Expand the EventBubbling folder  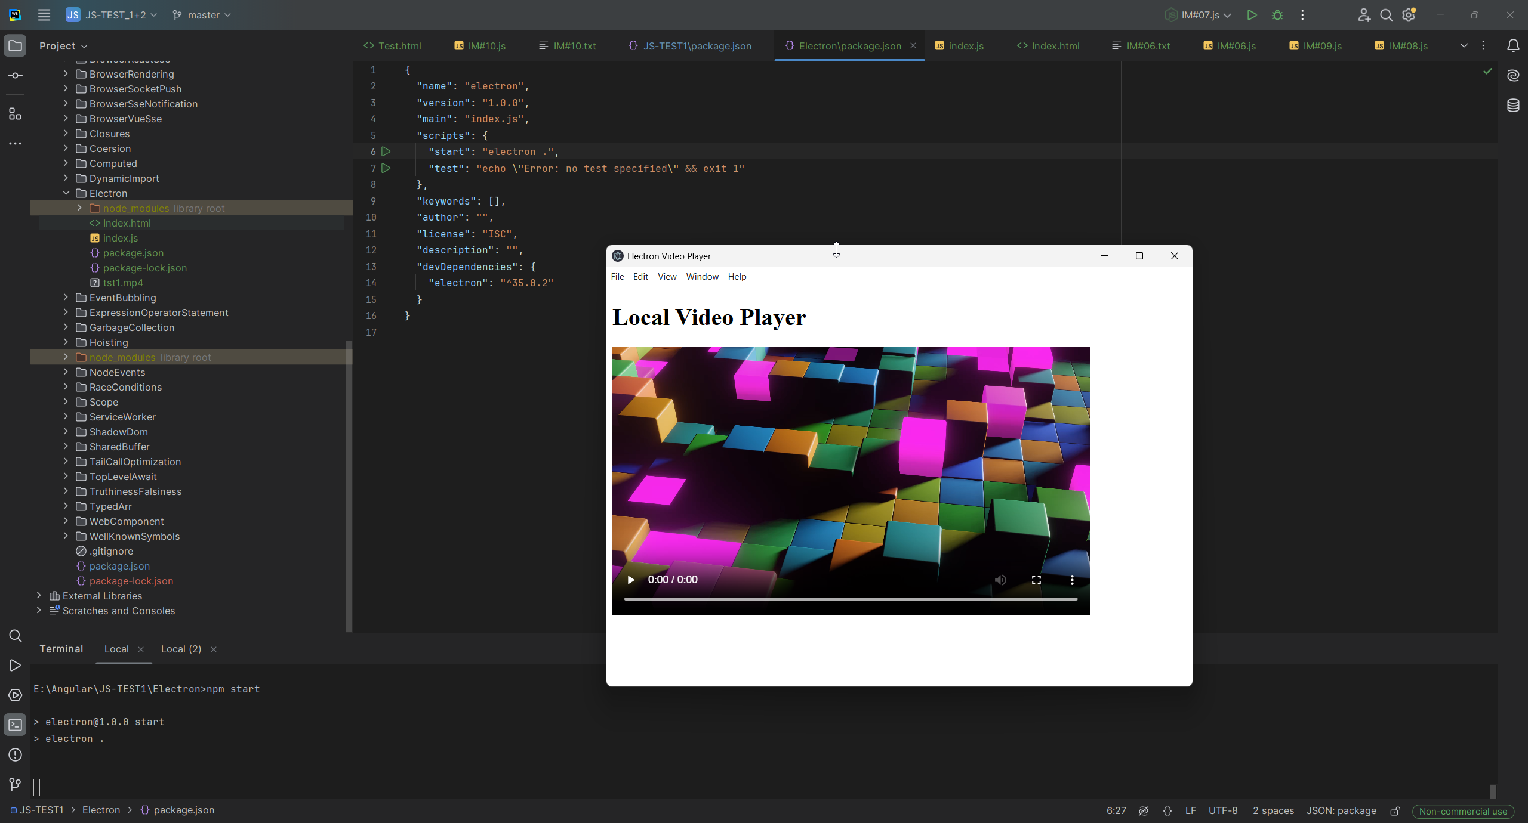tap(66, 298)
